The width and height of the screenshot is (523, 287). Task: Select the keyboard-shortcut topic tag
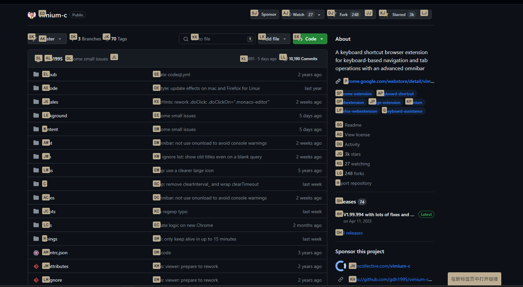tap(396, 94)
